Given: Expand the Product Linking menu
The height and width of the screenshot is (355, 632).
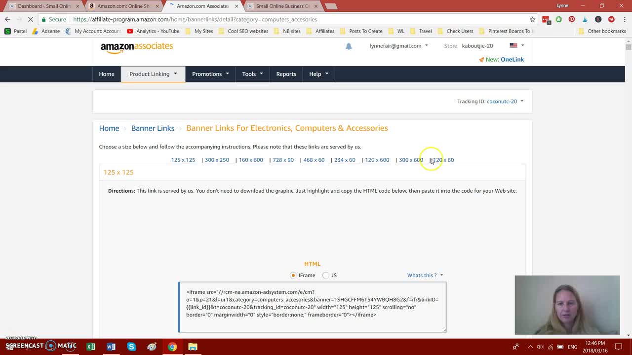Looking at the screenshot, I should [x=153, y=74].
